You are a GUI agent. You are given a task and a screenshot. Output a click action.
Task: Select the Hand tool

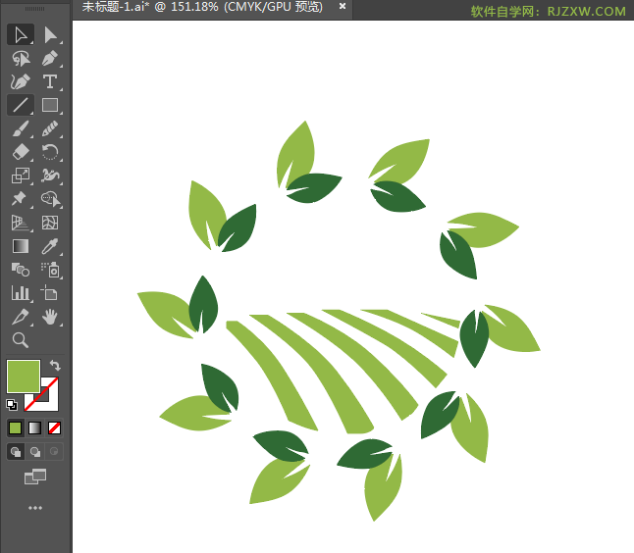50,317
